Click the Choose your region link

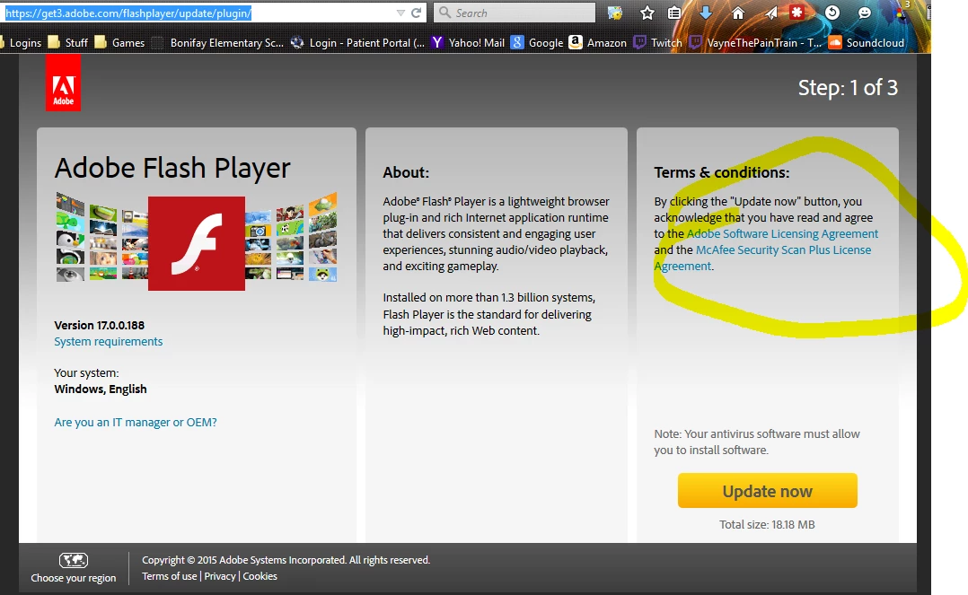point(74,578)
